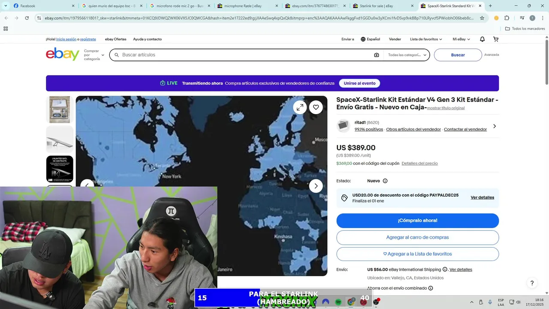Click the Unirse al evento button
The height and width of the screenshot is (309, 549).
[x=359, y=83]
